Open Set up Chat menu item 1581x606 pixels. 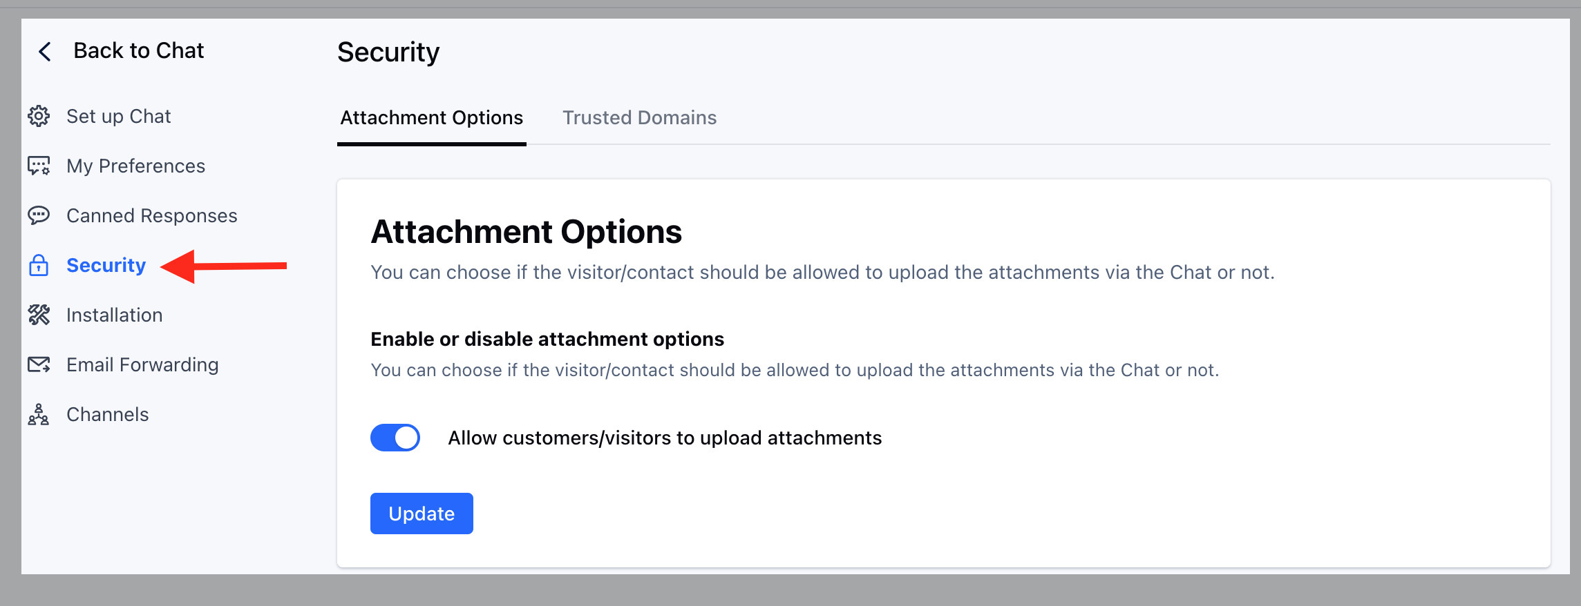(x=118, y=116)
